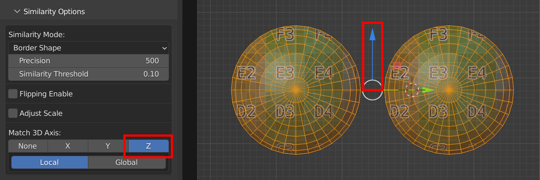Collapse the Similarity Options panel
The image size is (540, 180).
click(x=17, y=11)
